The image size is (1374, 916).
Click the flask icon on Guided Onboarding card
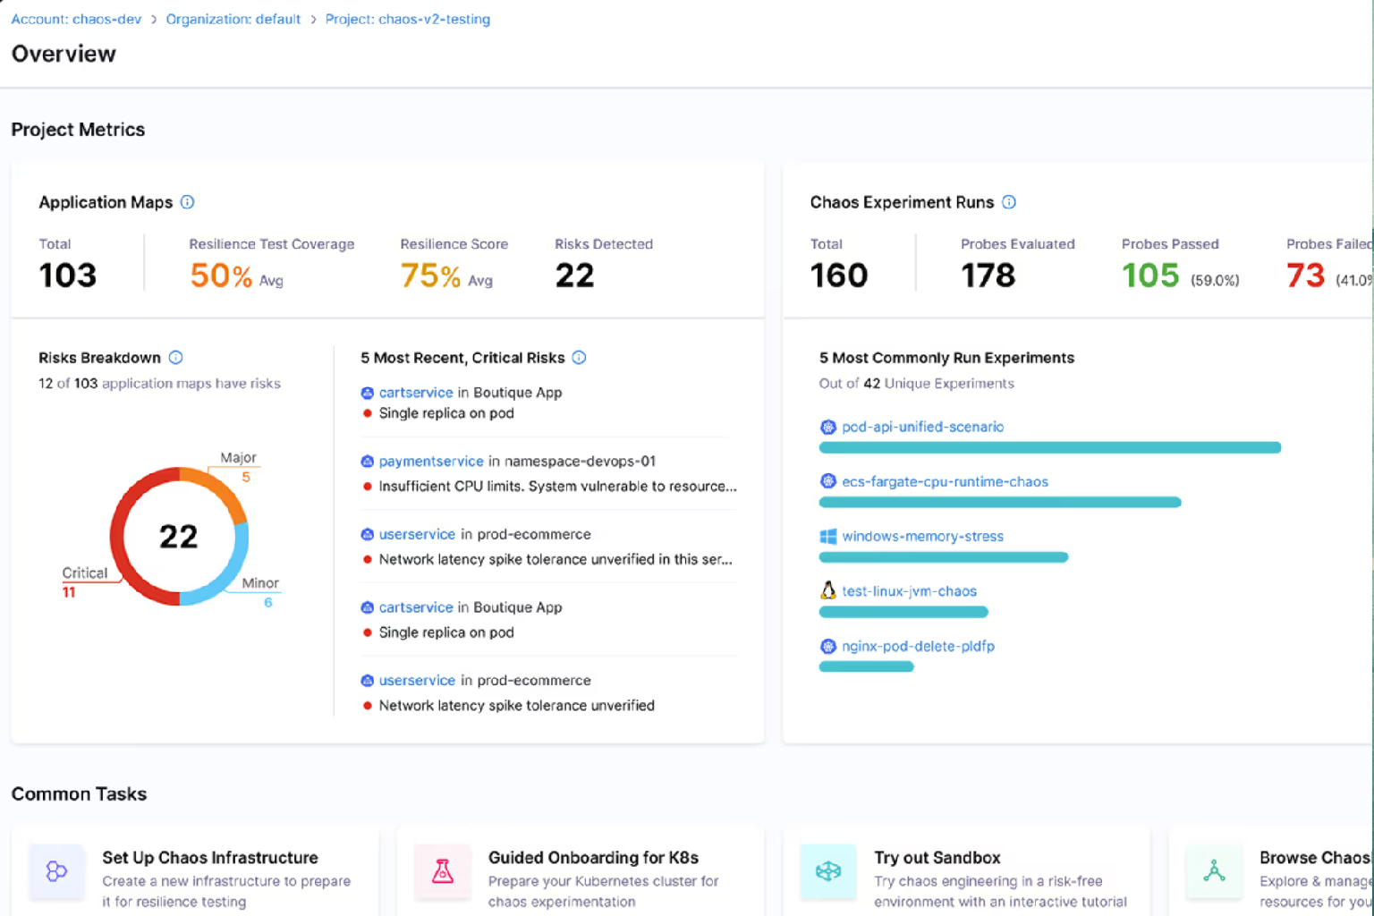(x=442, y=872)
